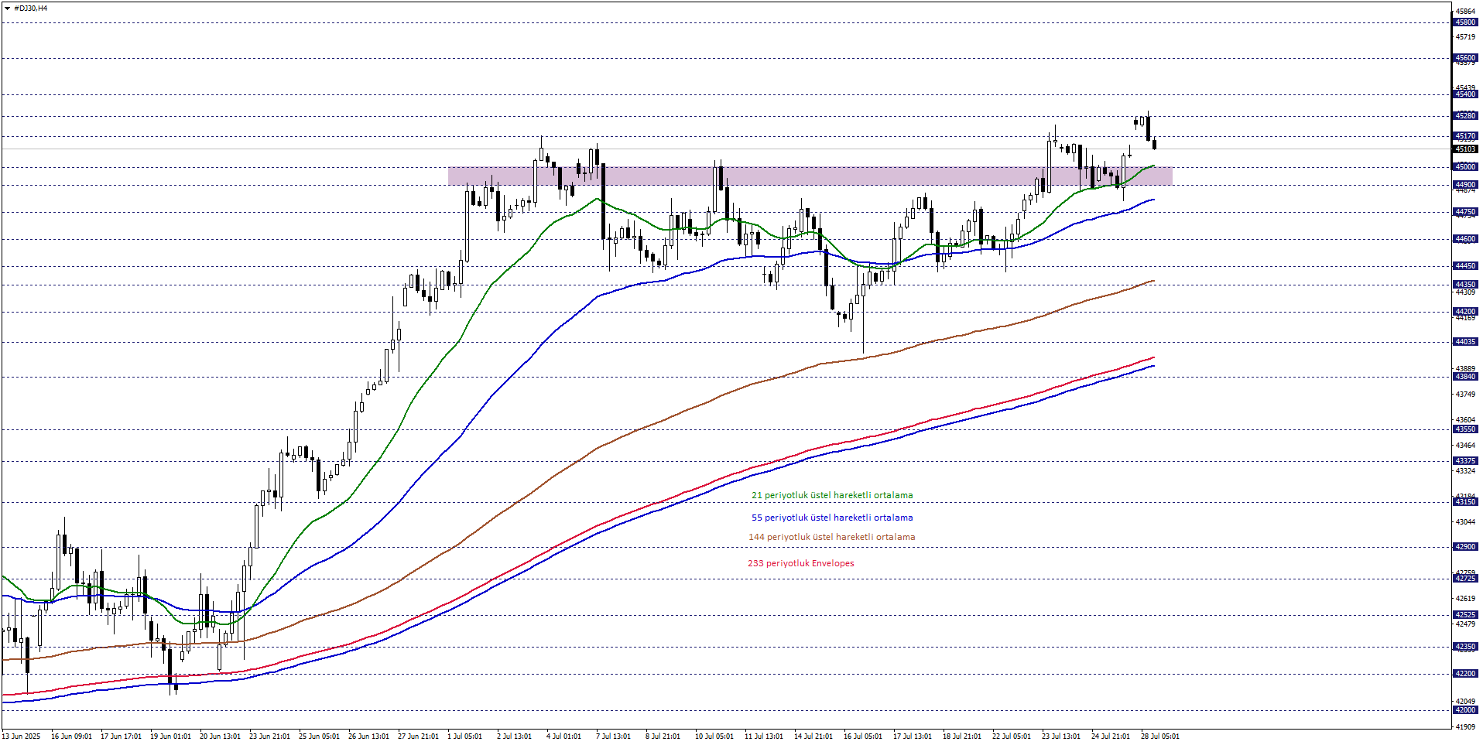Click the 16 Jun 09:01 time label

tap(71, 736)
